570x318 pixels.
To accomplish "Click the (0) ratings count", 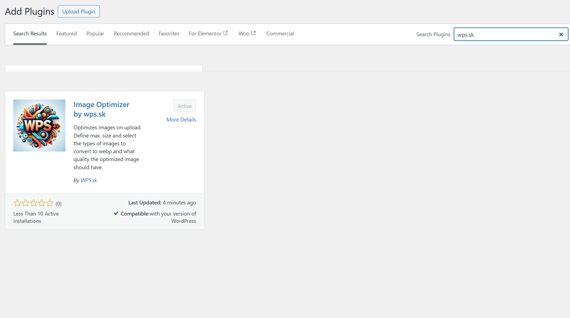I will pos(59,204).
